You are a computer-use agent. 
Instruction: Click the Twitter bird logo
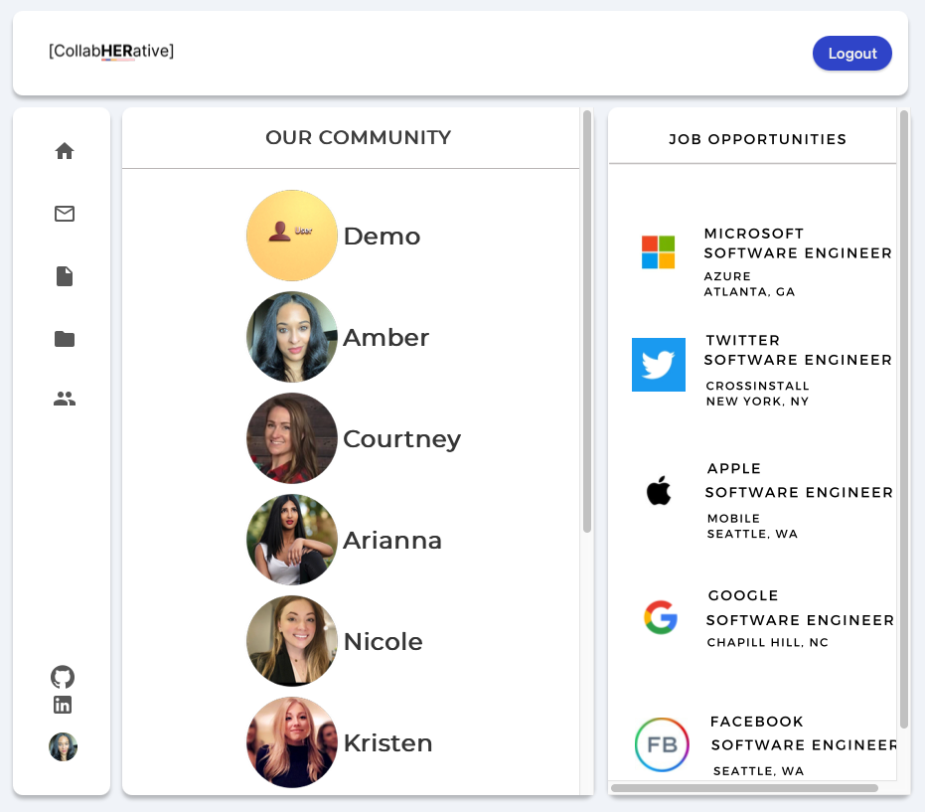coord(658,365)
